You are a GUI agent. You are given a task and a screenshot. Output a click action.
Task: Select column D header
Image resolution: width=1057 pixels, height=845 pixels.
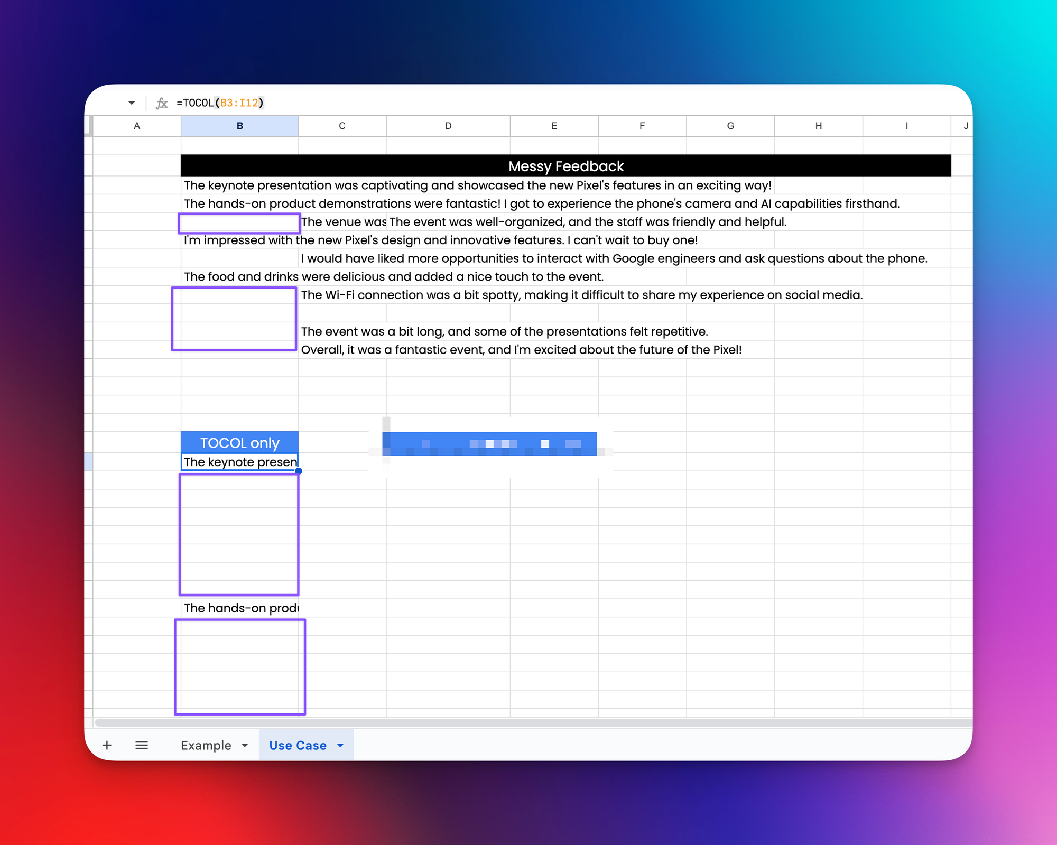(448, 126)
